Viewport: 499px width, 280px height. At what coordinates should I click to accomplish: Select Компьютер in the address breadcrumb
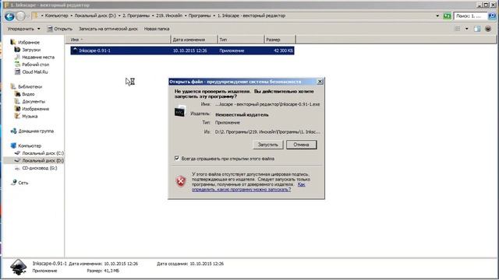[56, 16]
